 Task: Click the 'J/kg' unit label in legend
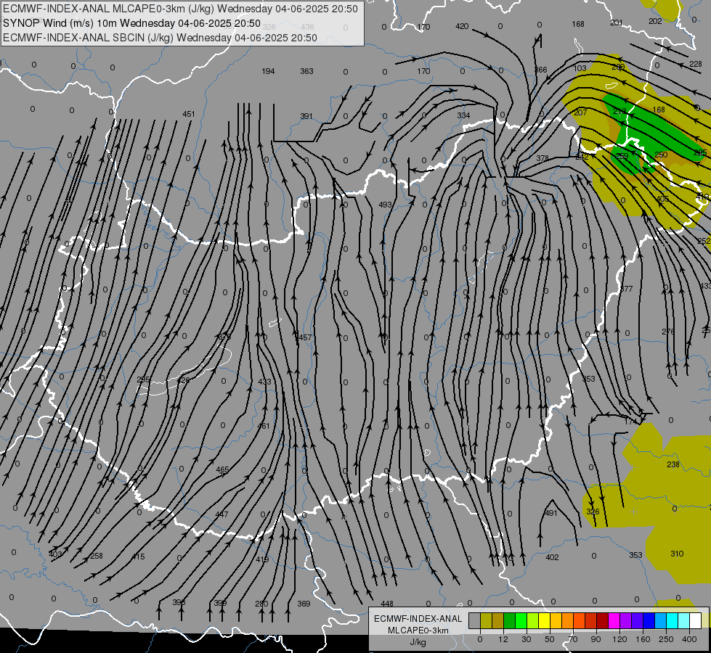(418, 642)
